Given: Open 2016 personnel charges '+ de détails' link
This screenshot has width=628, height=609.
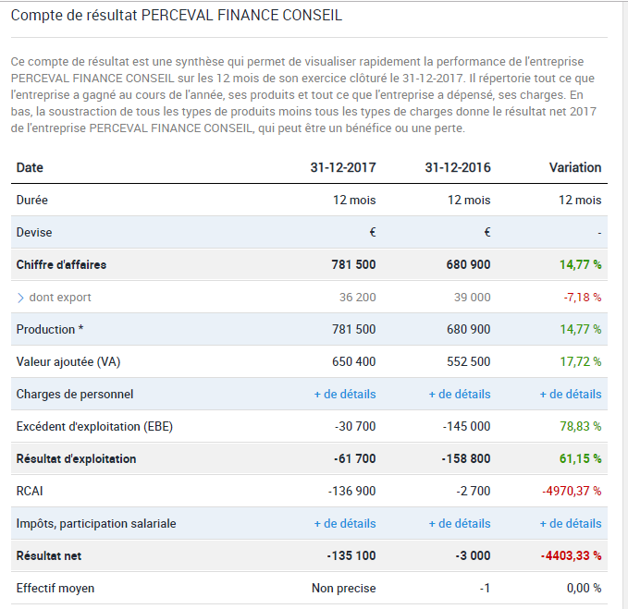Looking at the screenshot, I should pyautogui.click(x=460, y=394).
